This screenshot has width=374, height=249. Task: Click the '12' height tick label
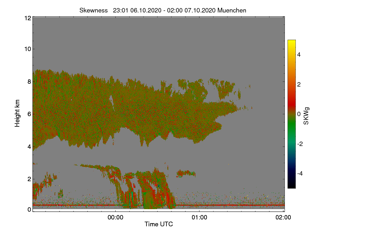pyautogui.click(x=27, y=18)
